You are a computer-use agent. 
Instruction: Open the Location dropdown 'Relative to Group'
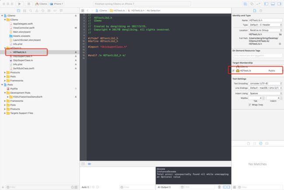[x=266, y=30]
